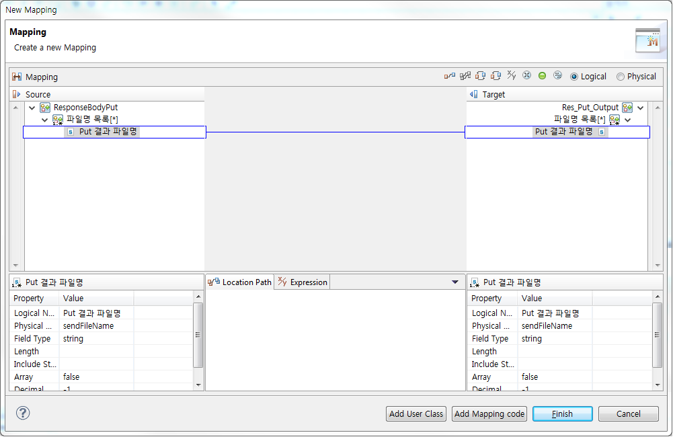Click the move mapping down icon
Image resolution: width=673 pixels, height=437 pixels.
coord(496,76)
